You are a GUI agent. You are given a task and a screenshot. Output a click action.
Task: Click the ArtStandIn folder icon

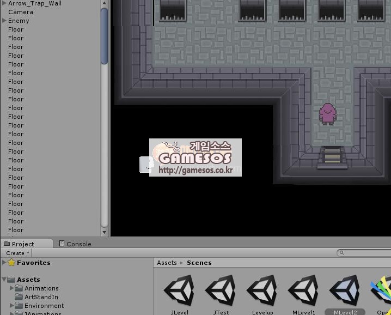[x=19, y=297]
